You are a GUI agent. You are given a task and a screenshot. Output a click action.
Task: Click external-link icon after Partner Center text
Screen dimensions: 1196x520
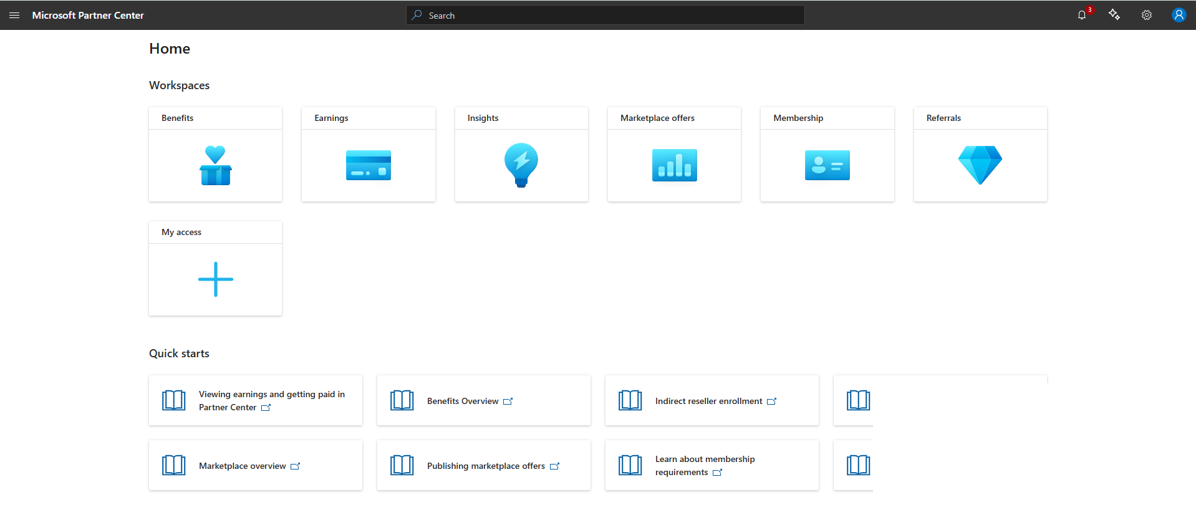click(266, 408)
